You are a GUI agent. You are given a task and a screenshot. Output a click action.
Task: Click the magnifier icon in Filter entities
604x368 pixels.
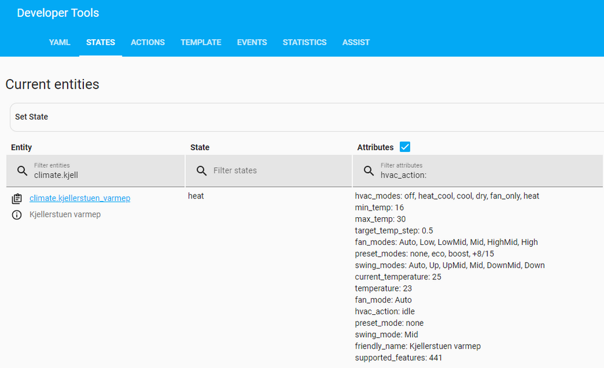[22, 171]
